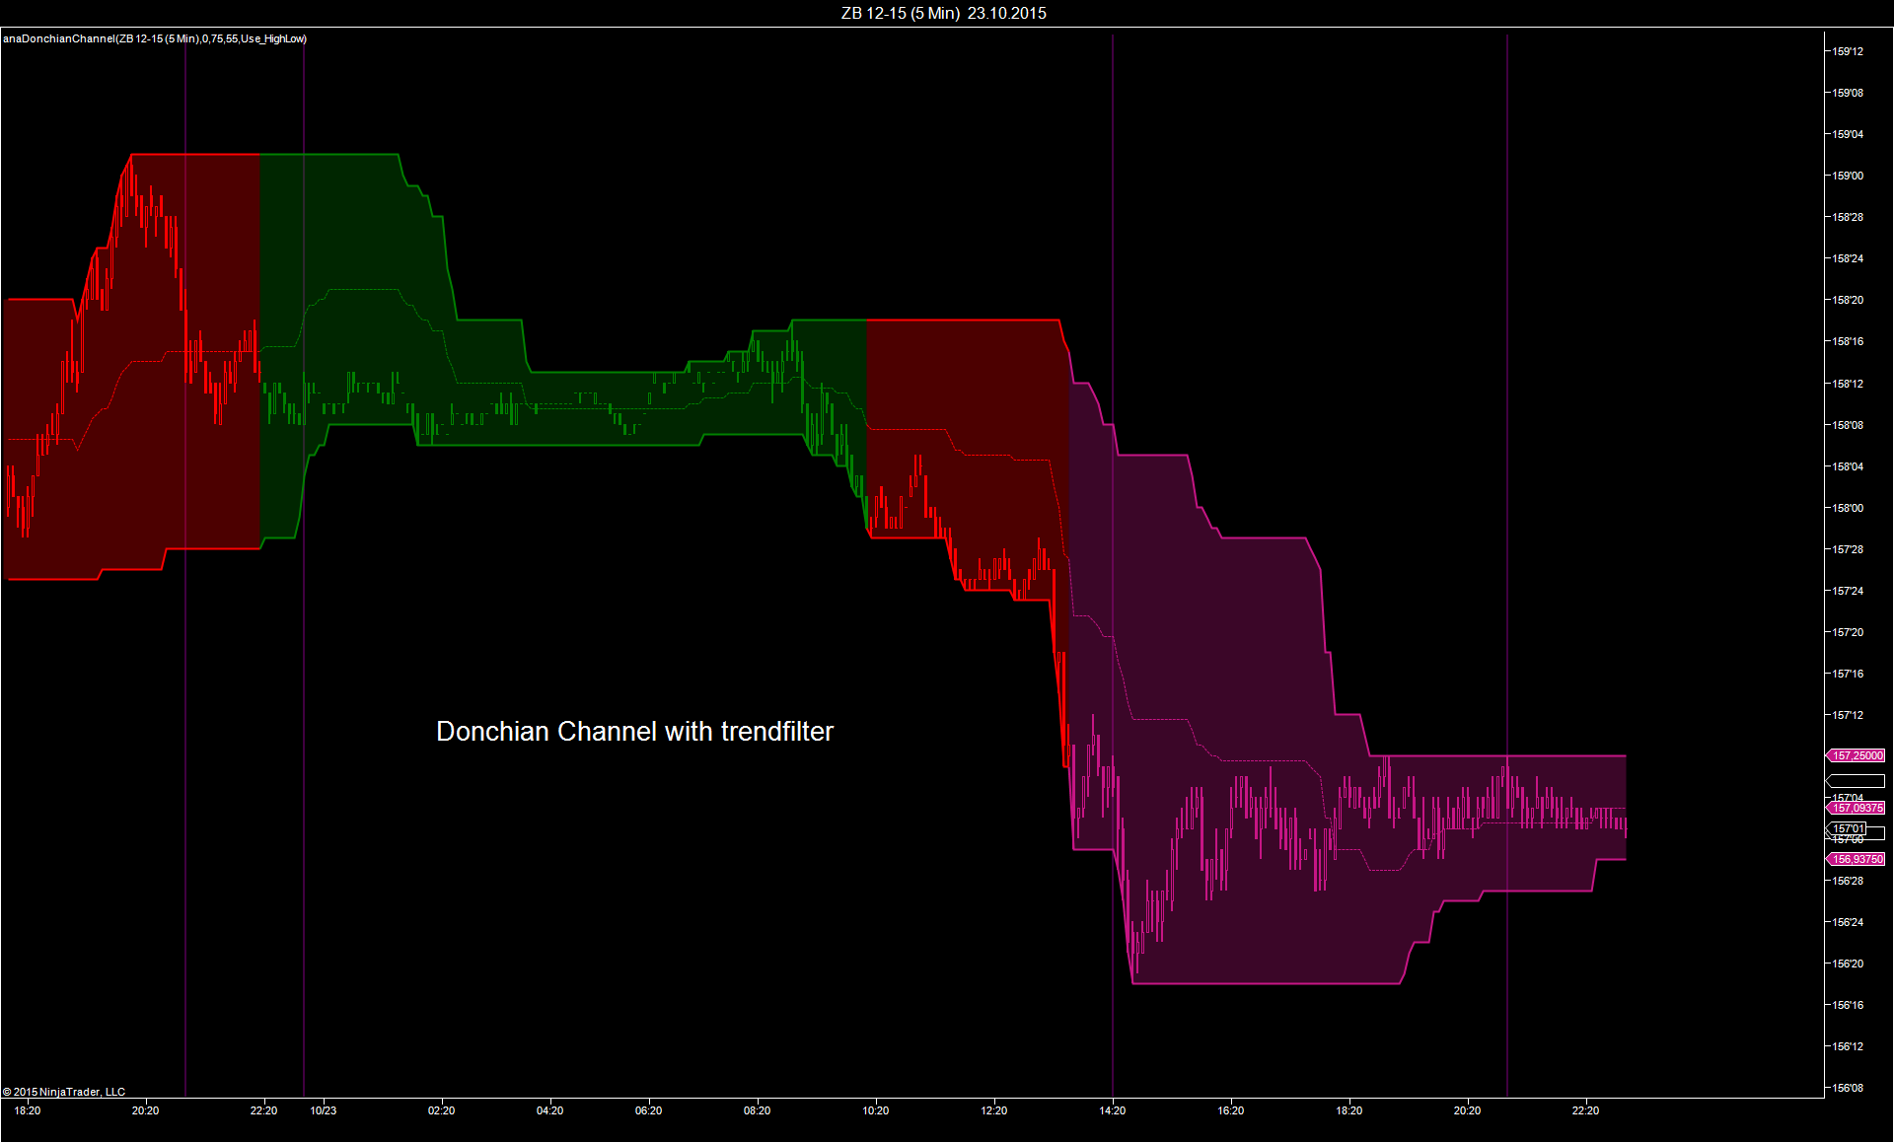Screen dimensions: 1894x1143
Task: Click the 159'00 price axis label
Action: [1848, 176]
